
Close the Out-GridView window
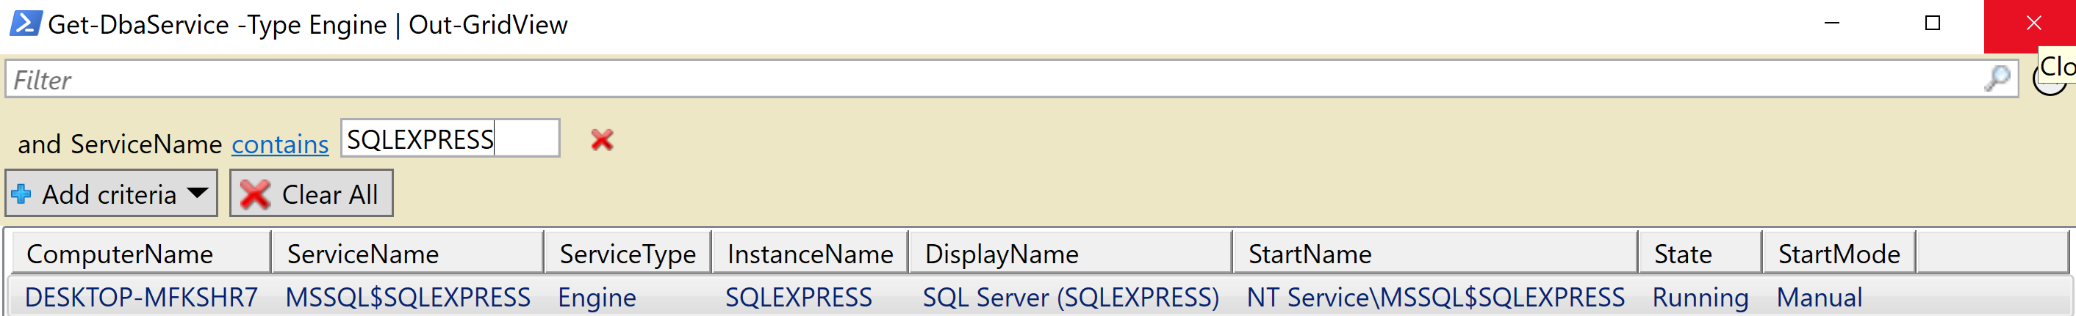[2032, 24]
